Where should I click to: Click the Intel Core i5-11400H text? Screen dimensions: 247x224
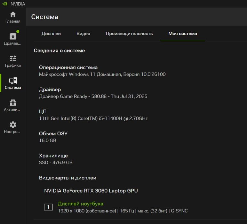pyautogui.click(x=93, y=118)
